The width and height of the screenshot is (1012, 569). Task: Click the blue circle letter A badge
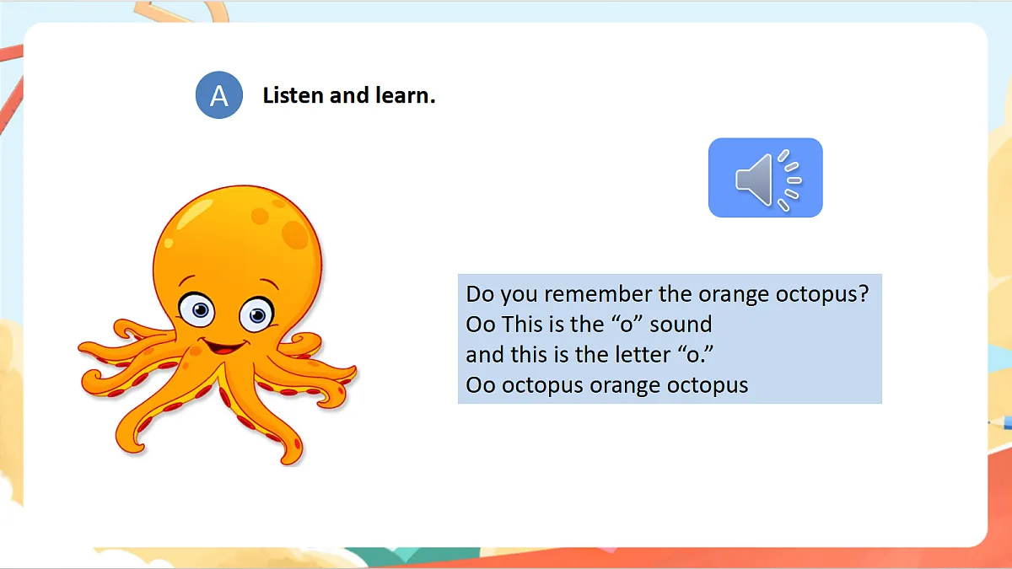tap(219, 95)
